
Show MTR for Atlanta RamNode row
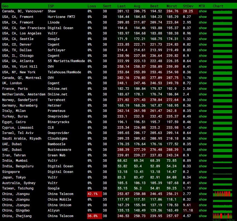point(203,61)
